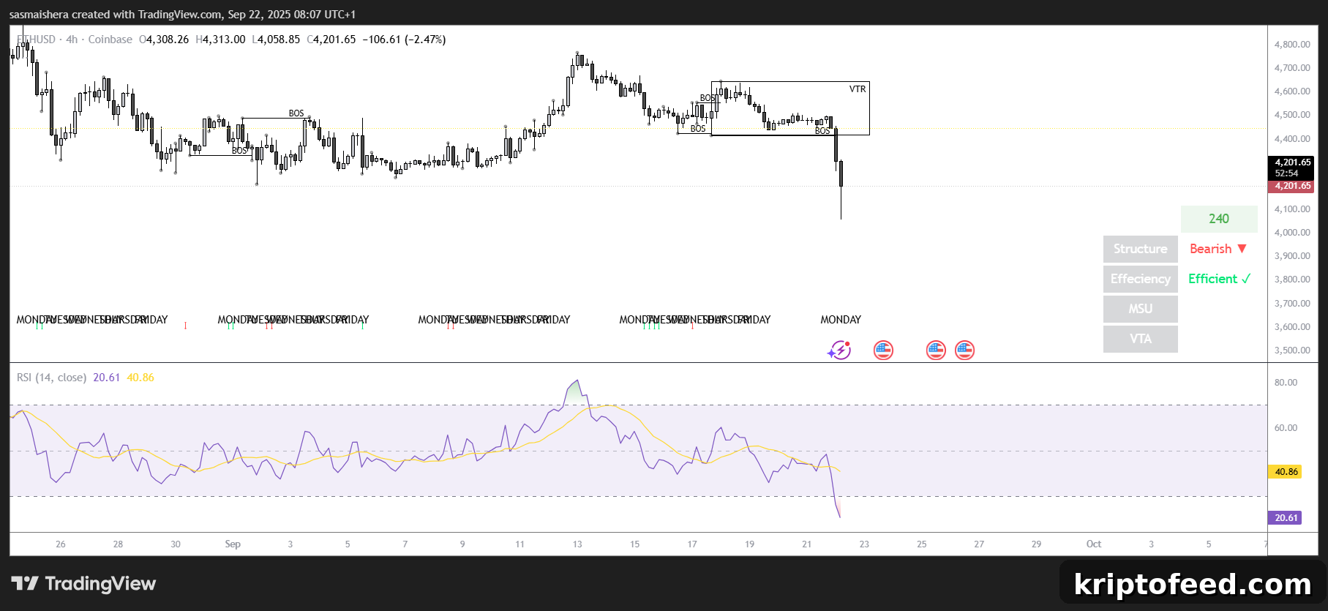Click the 60.00 RSI axis label

coord(1286,428)
